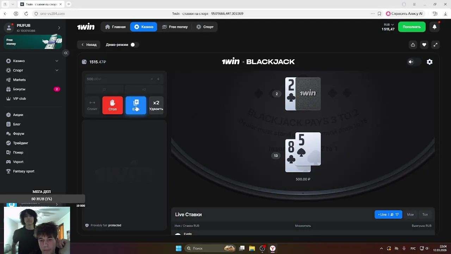Open browser downloads icon
451x254 pixels.
click(x=445, y=13)
